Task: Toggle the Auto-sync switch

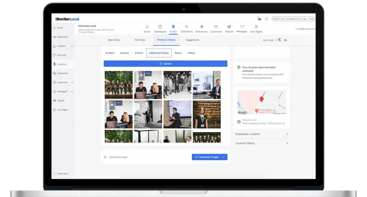Action: point(280,40)
